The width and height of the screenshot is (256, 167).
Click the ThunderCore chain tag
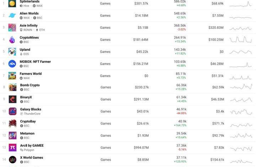(x=30, y=114)
